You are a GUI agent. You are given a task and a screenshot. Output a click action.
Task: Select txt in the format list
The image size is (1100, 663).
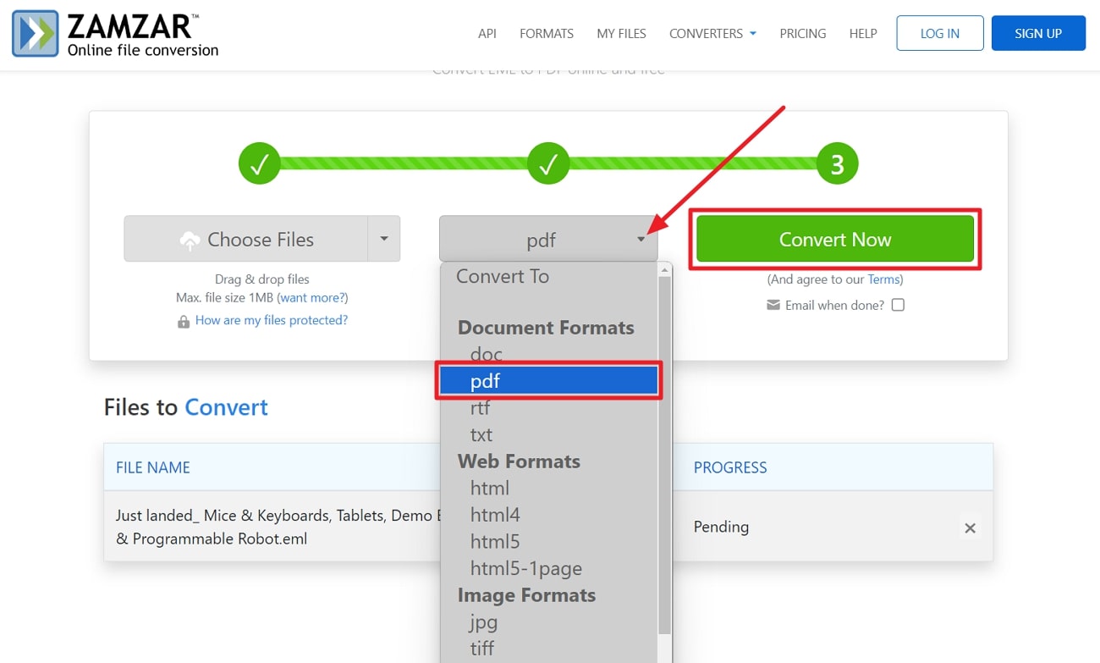coord(481,434)
